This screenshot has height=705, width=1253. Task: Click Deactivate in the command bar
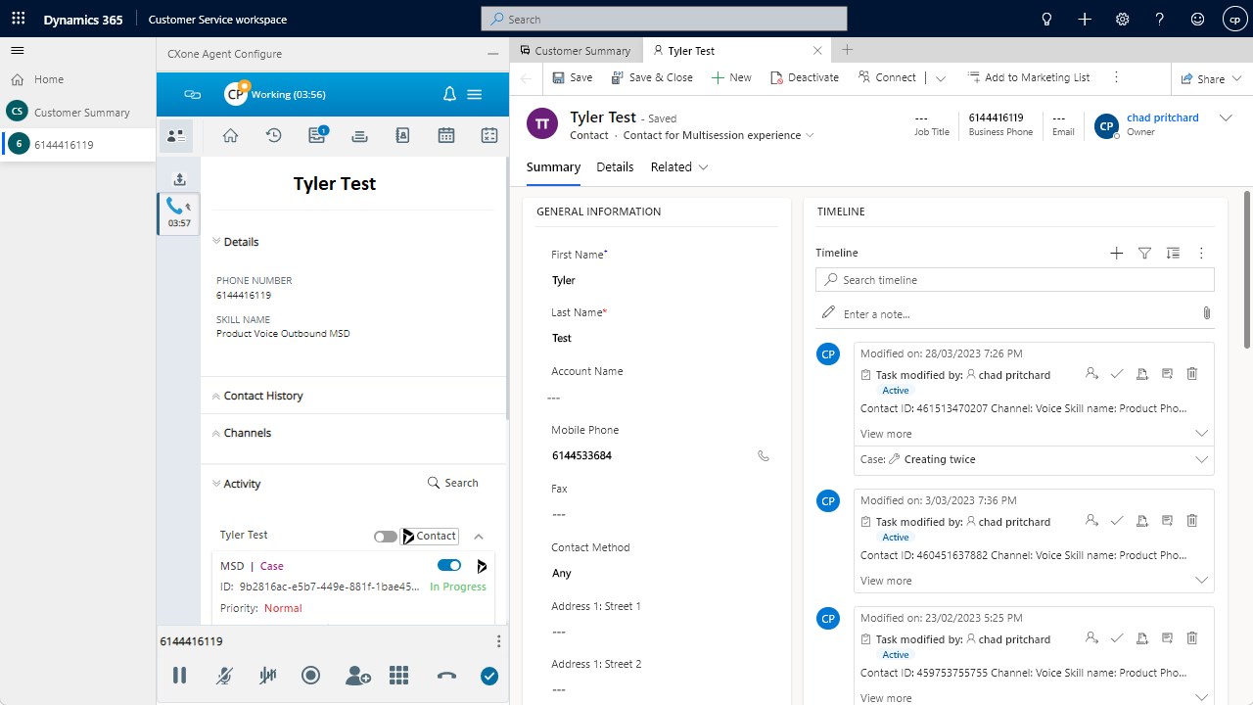pyautogui.click(x=805, y=78)
